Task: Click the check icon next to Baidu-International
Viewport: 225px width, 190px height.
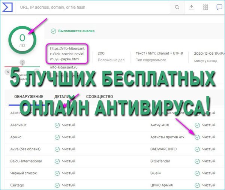Action: 57,161
